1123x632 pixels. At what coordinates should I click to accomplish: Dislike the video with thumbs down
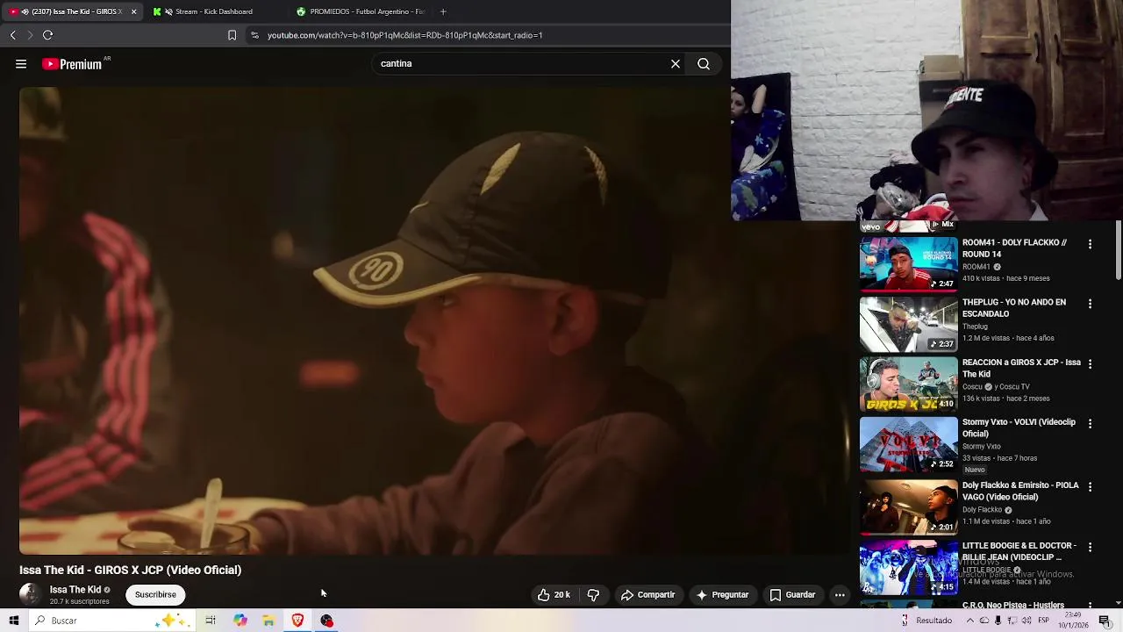click(x=593, y=595)
